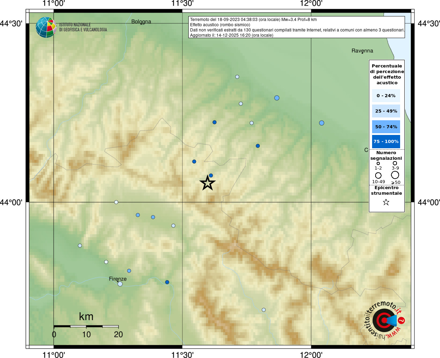Click the 'Dati non verificati' line
Image resolution: width=440 pixels, height=358 pixels.
pos(297,30)
